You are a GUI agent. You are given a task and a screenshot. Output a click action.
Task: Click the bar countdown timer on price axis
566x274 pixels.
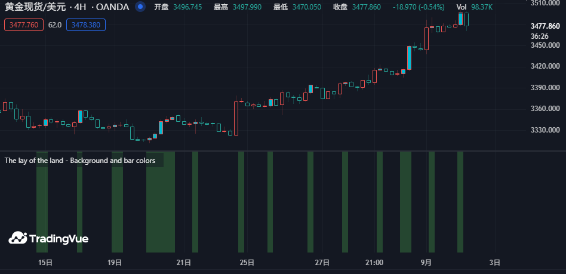[x=540, y=36]
